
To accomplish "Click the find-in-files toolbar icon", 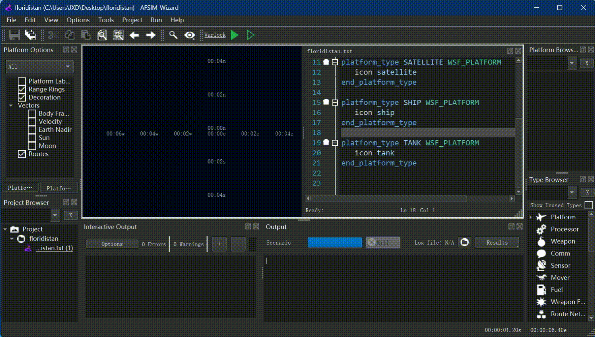I will pyautogui.click(x=118, y=35).
